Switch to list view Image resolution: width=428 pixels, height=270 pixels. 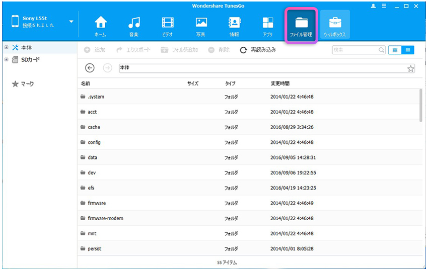(408, 50)
